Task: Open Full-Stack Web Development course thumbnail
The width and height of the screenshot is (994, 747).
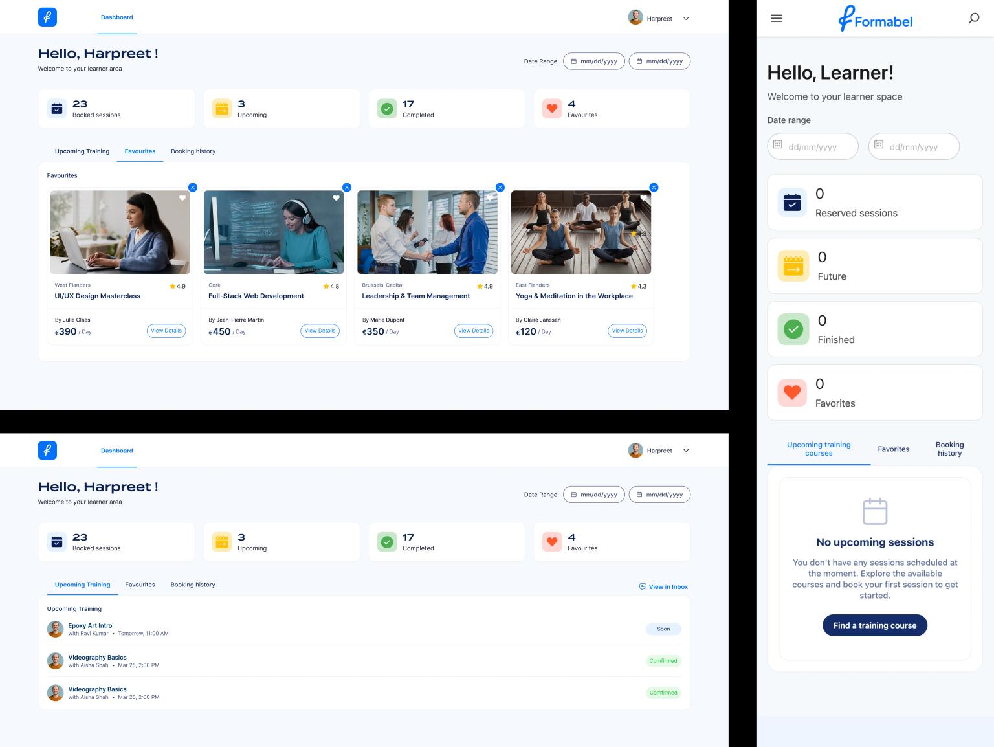Action: coord(274,232)
